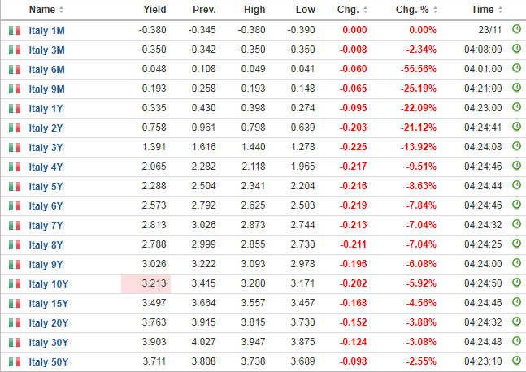526x372 pixels.
Task: Click the Italian flag beside Italy 30Y
Action: pyautogui.click(x=14, y=342)
